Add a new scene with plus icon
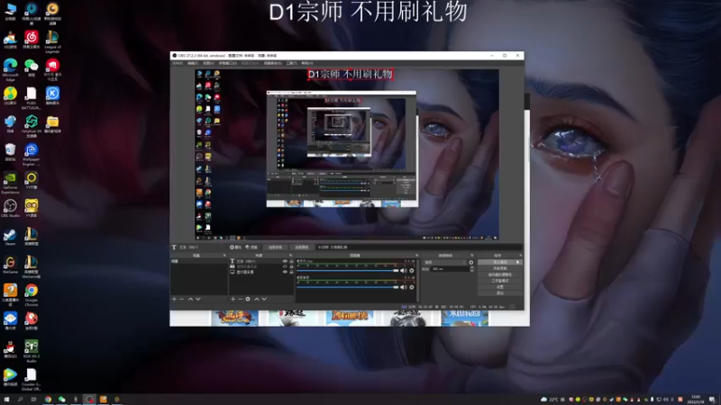Screen dimensions: 721x405 click(x=174, y=300)
